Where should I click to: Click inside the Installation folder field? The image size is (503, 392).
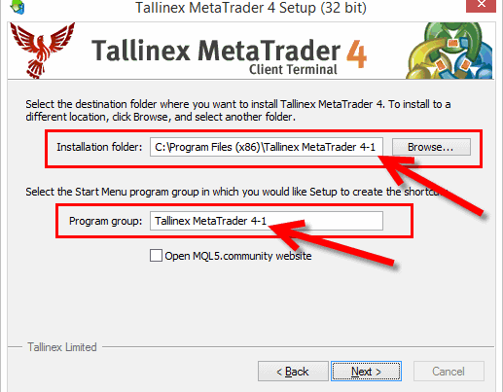click(267, 147)
